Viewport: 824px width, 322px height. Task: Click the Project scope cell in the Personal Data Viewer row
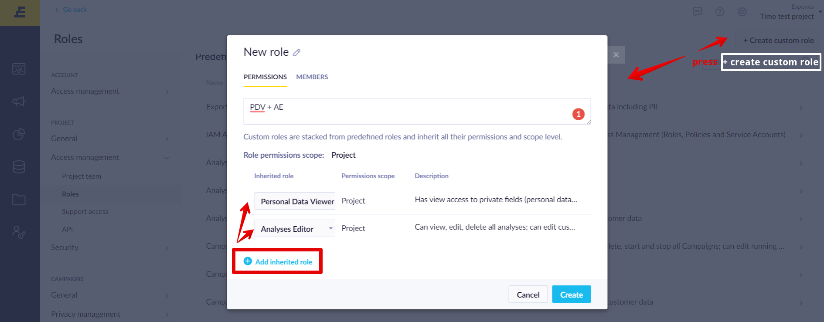(x=353, y=201)
